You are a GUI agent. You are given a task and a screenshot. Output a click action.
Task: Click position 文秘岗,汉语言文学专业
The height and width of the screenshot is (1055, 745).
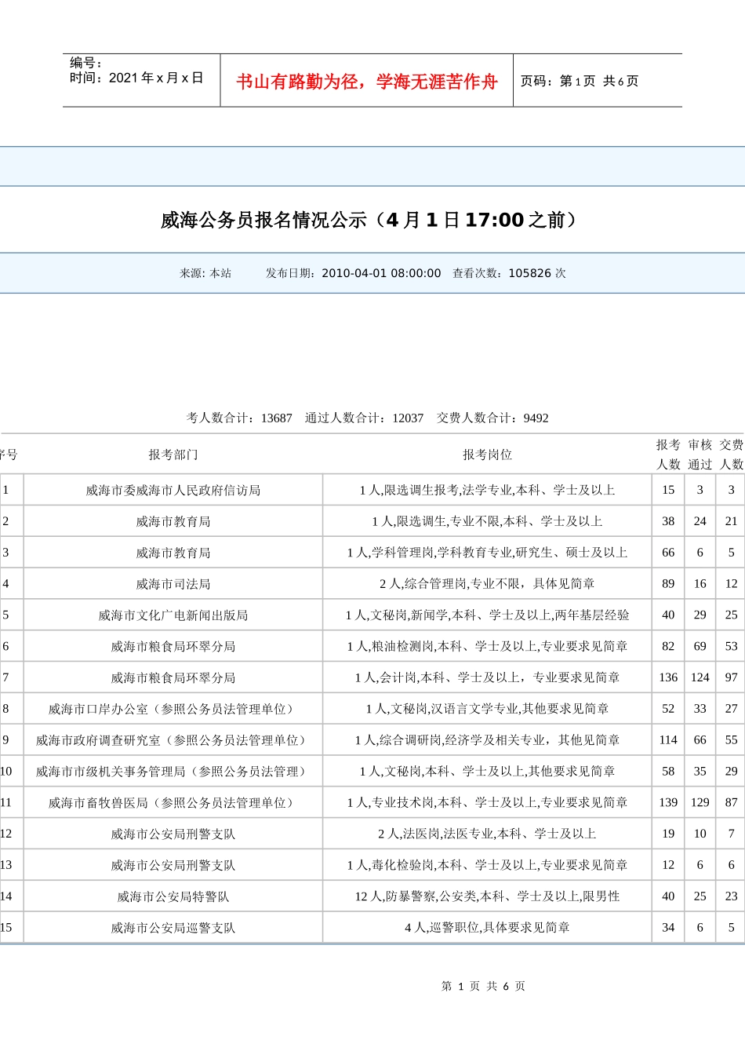[487, 709]
